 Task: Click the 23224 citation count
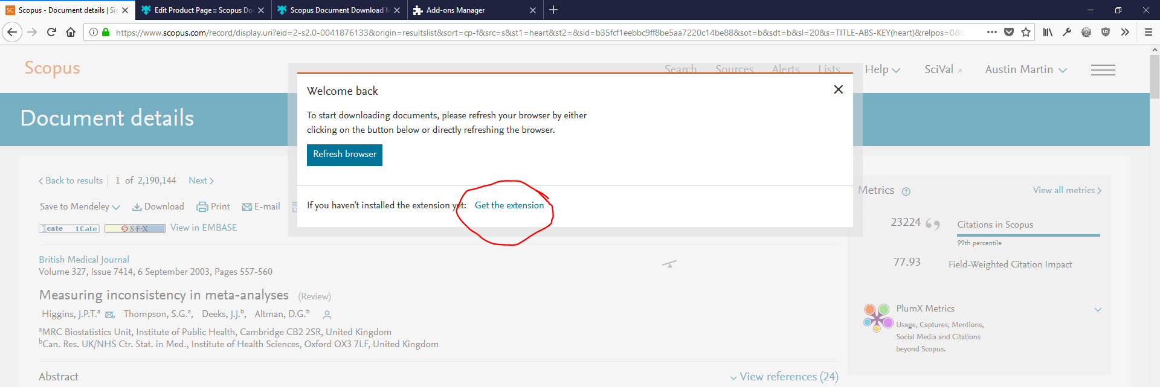(x=906, y=222)
